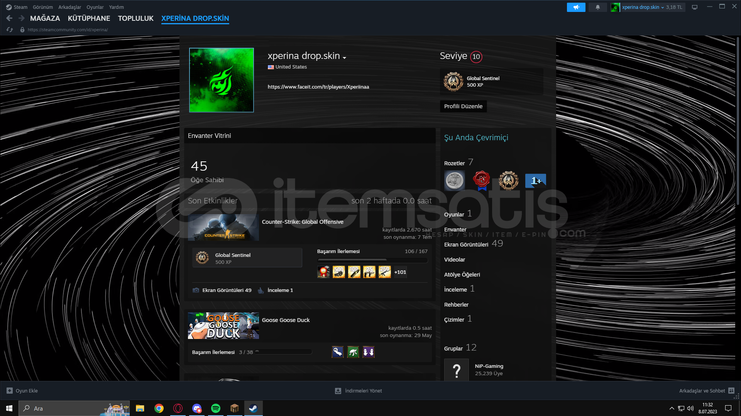This screenshot has height=416, width=741.
Task: Click the Global Sentinel badge card under CS:GO
Action: 247,258
